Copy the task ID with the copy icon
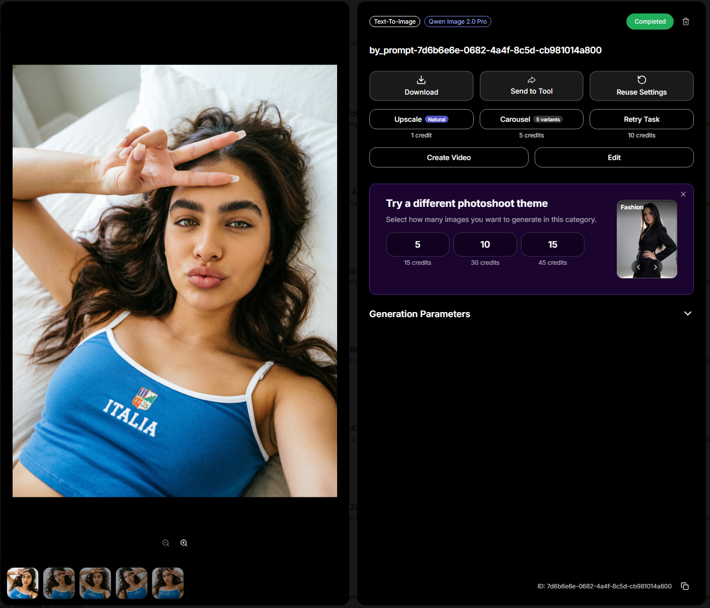The height and width of the screenshot is (608, 710). coord(685,586)
